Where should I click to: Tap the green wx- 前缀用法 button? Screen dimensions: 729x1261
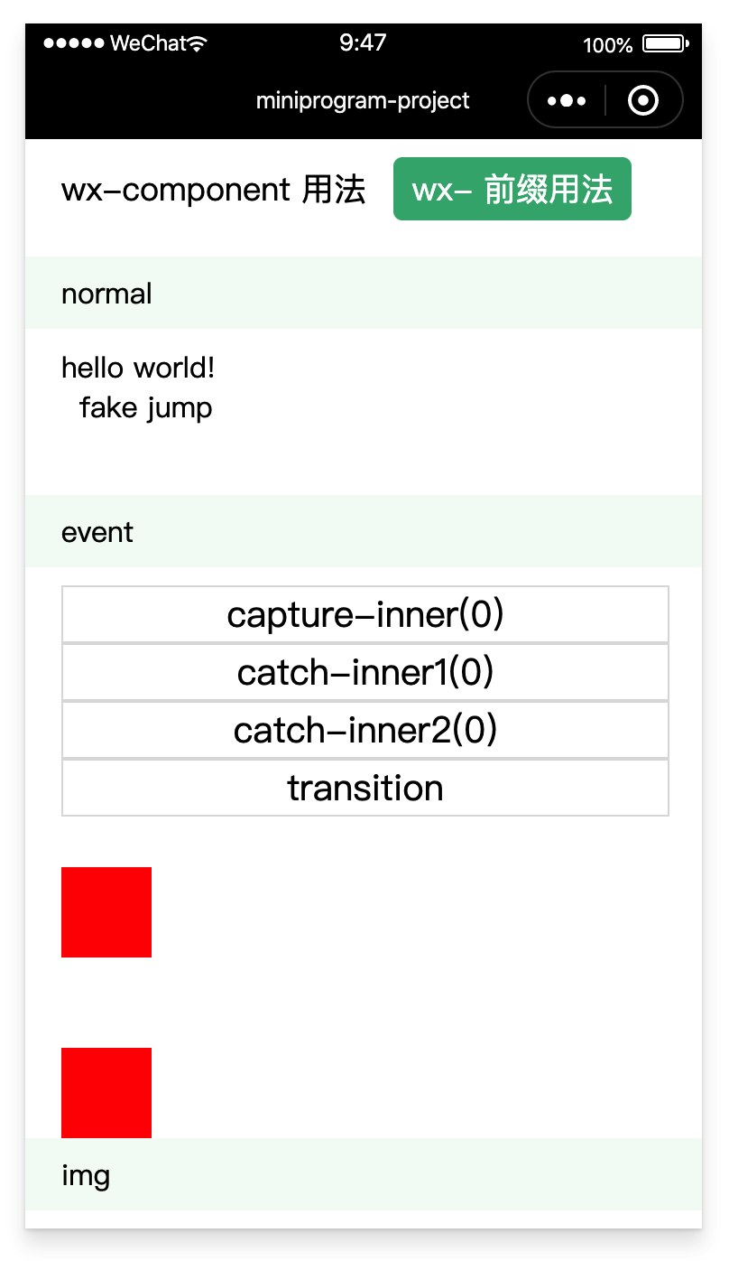[x=512, y=189]
